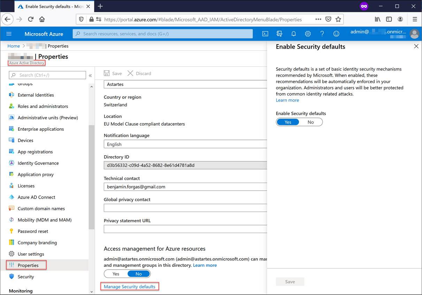Click the Microsoft Azure logo text

[44, 34]
